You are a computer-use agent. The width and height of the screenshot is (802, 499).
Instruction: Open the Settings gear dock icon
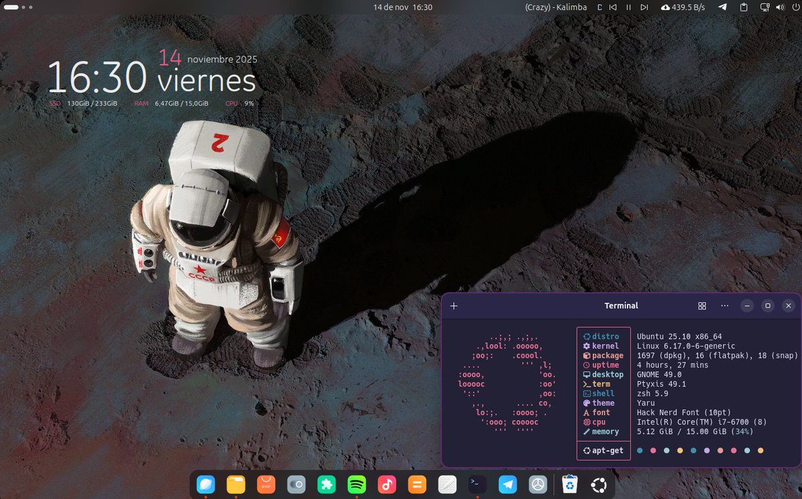click(x=538, y=484)
